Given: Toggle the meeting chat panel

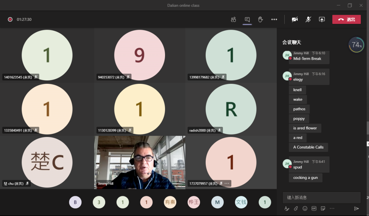Looking at the screenshot, I should pos(247,19).
